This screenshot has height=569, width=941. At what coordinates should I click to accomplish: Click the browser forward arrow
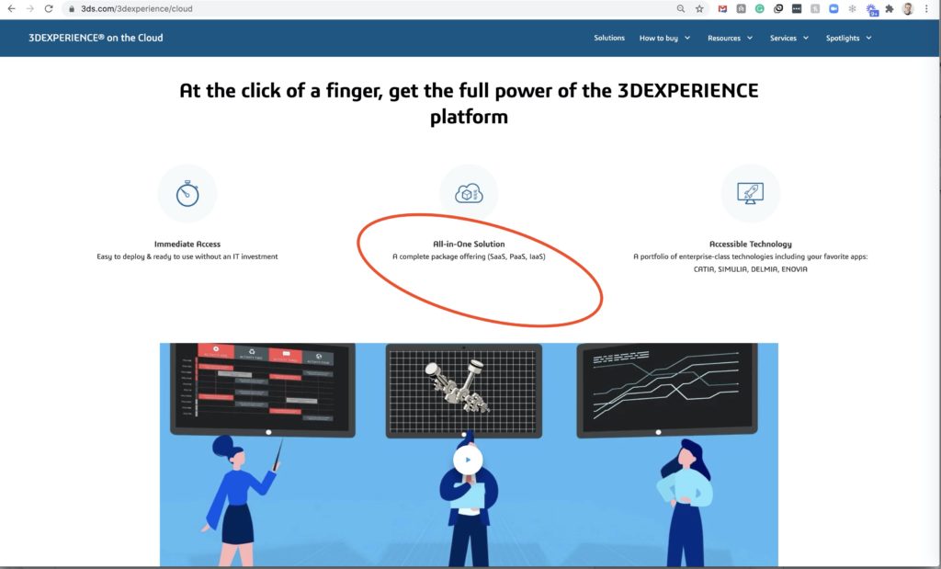pyautogui.click(x=30, y=9)
